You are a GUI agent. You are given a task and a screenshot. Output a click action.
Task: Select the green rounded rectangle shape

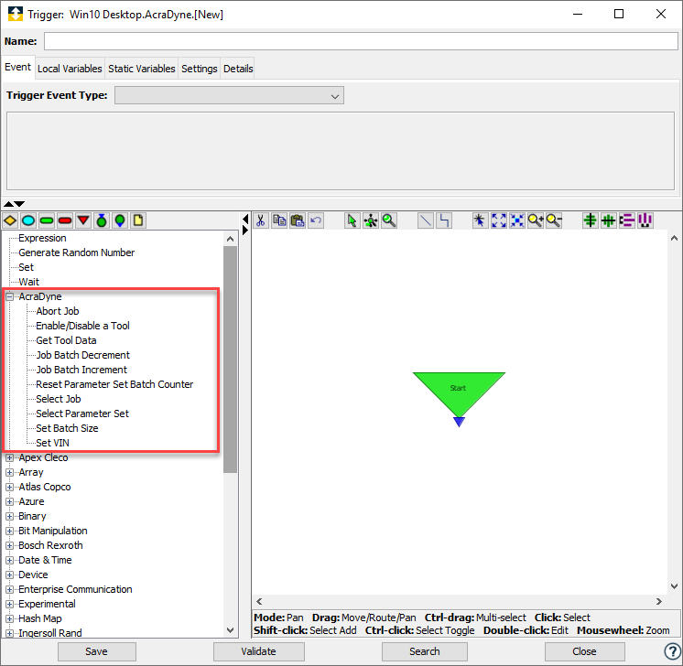[47, 220]
